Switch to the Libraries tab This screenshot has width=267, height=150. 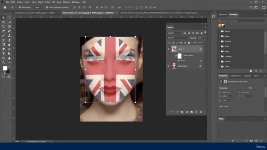click(247, 76)
